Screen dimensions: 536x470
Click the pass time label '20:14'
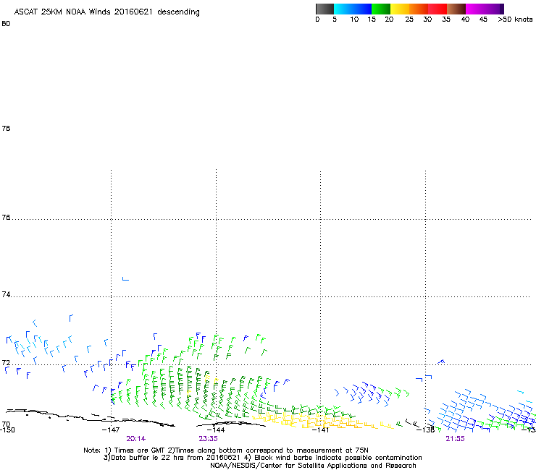tap(135, 439)
